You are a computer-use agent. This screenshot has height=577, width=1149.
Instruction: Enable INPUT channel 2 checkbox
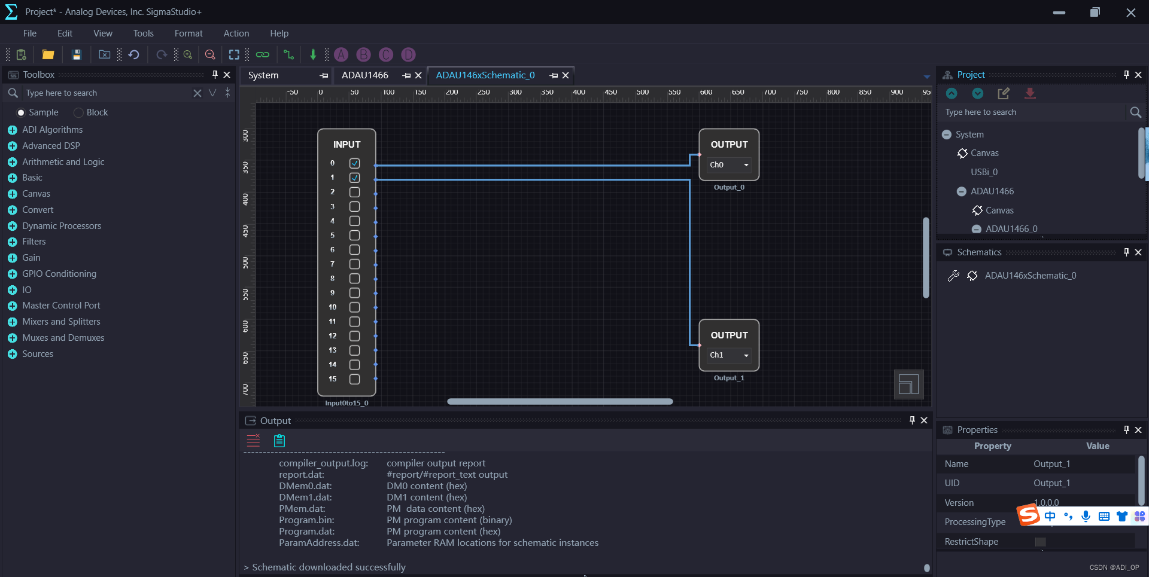pos(355,192)
